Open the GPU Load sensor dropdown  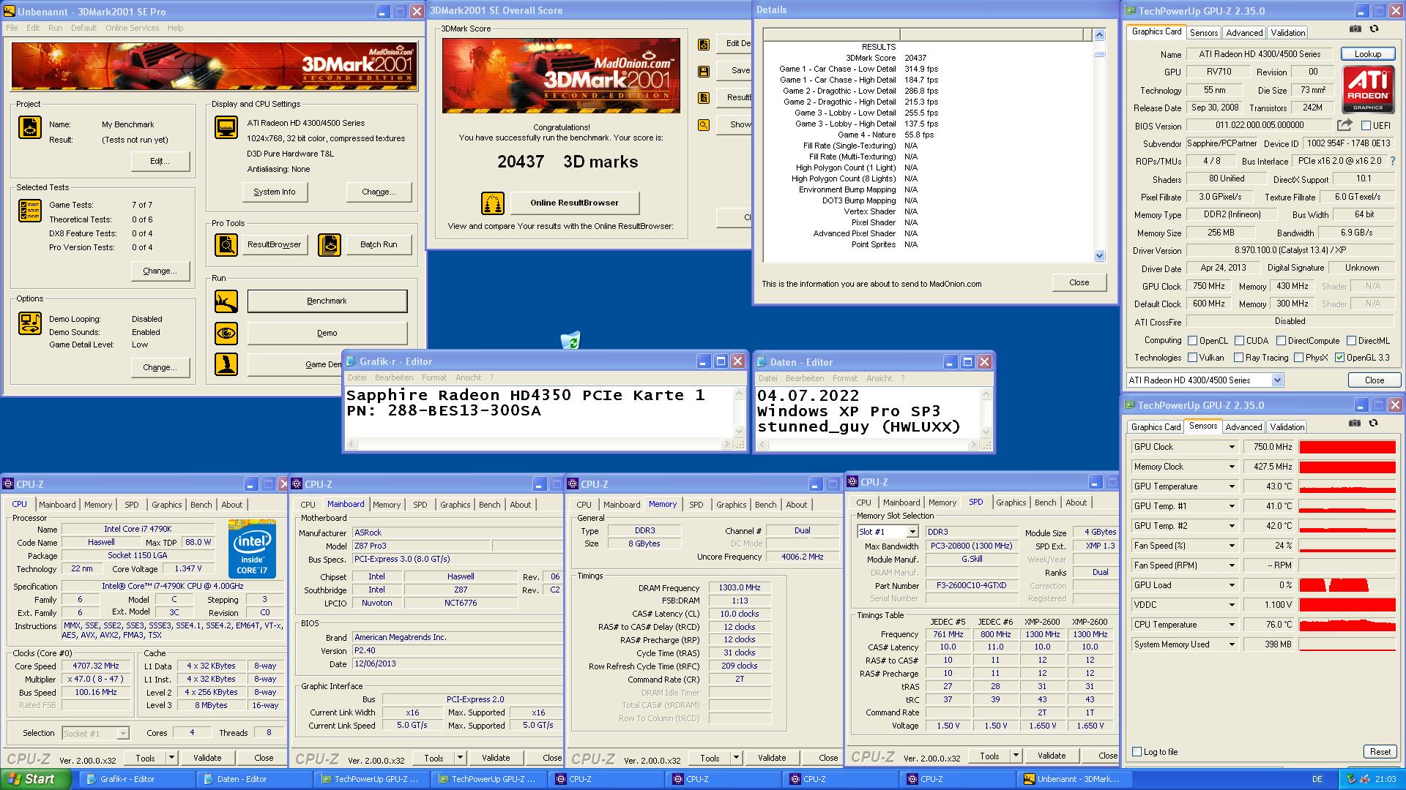pyautogui.click(x=1232, y=585)
